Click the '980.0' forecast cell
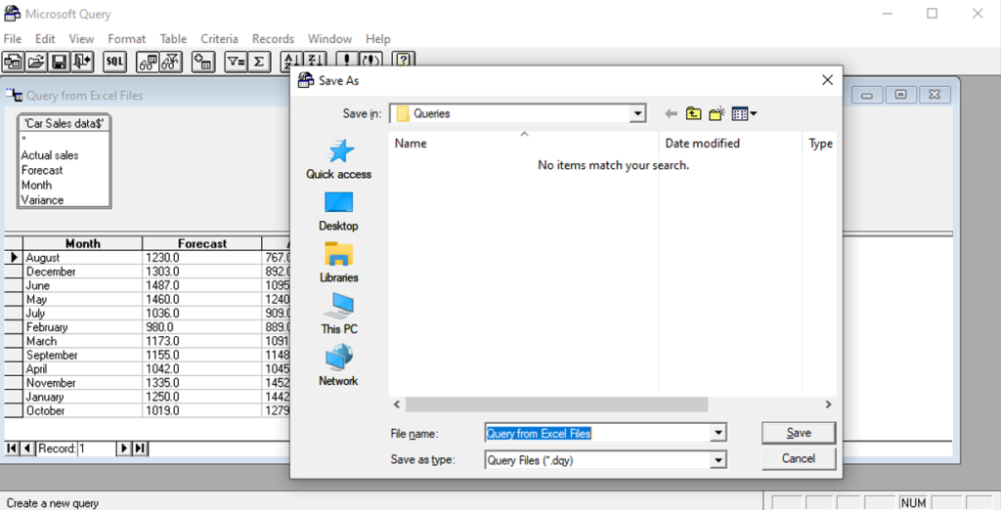Viewport: 1001px width, 510px height. [x=202, y=326]
